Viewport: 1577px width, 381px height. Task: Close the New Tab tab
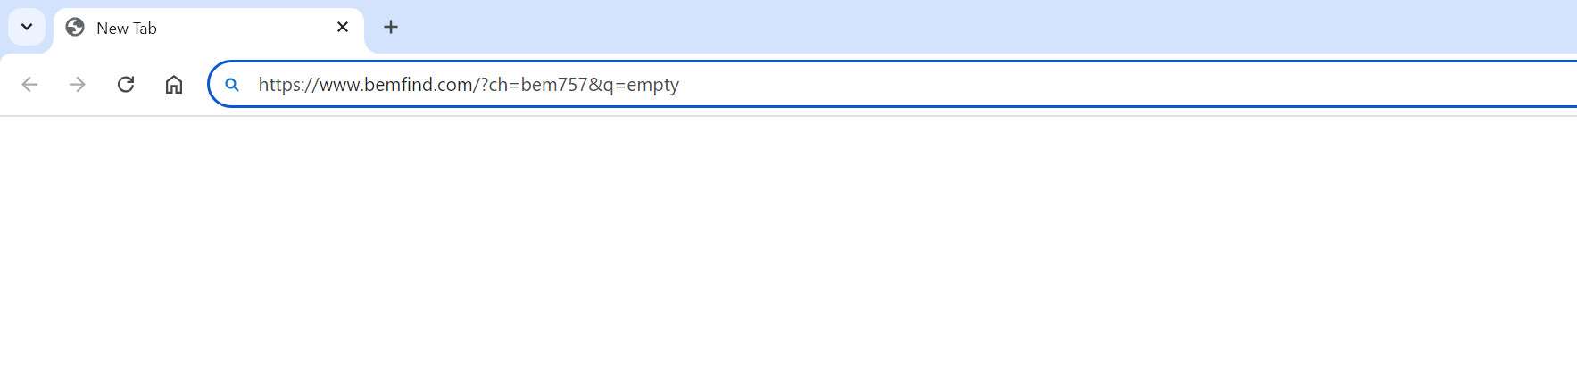343,27
